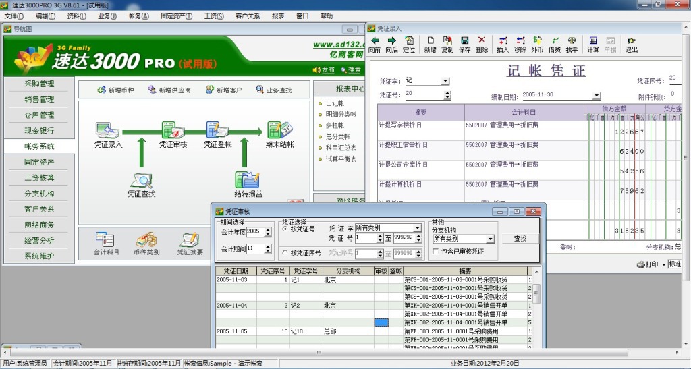Screen dimensions: 691x369
Task: Check 包含已审核凭证 checkbox
Action: coord(435,252)
